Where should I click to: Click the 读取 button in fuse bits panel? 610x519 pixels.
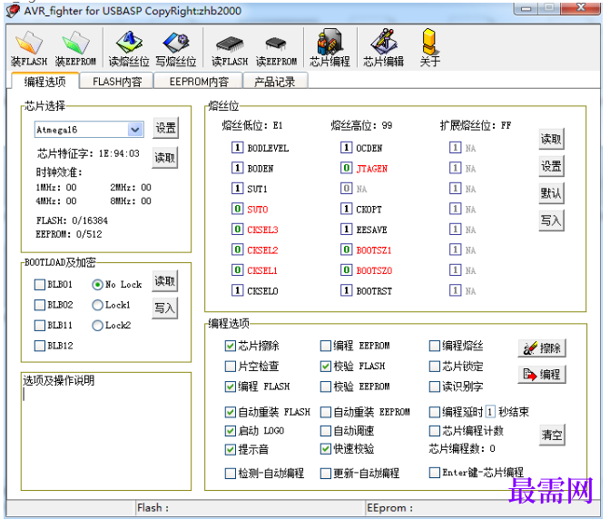(551, 139)
